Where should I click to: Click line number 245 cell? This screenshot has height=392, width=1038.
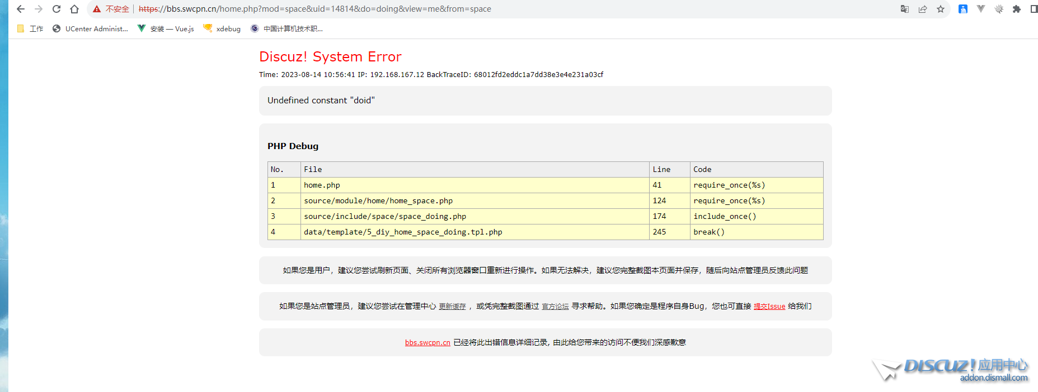pyautogui.click(x=670, y=232)
